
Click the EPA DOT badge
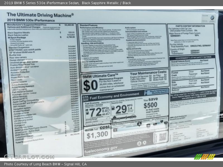(85, 98)
